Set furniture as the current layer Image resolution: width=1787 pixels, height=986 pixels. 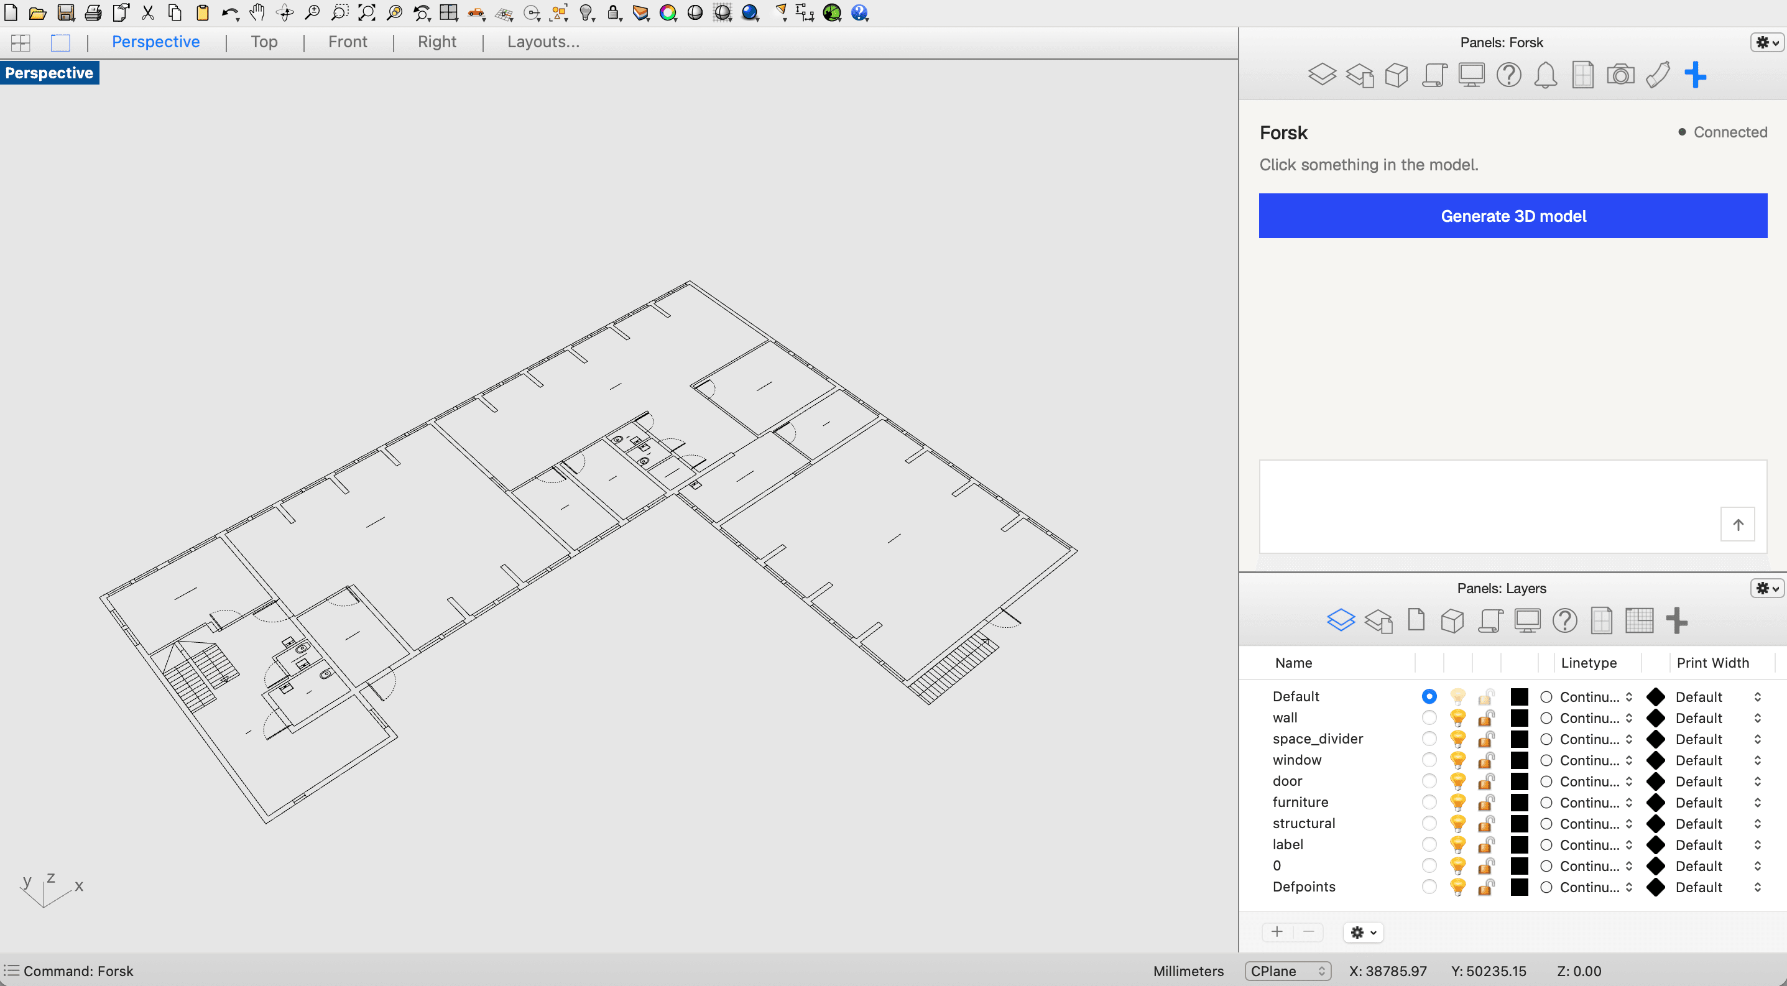coord(1429,802)
